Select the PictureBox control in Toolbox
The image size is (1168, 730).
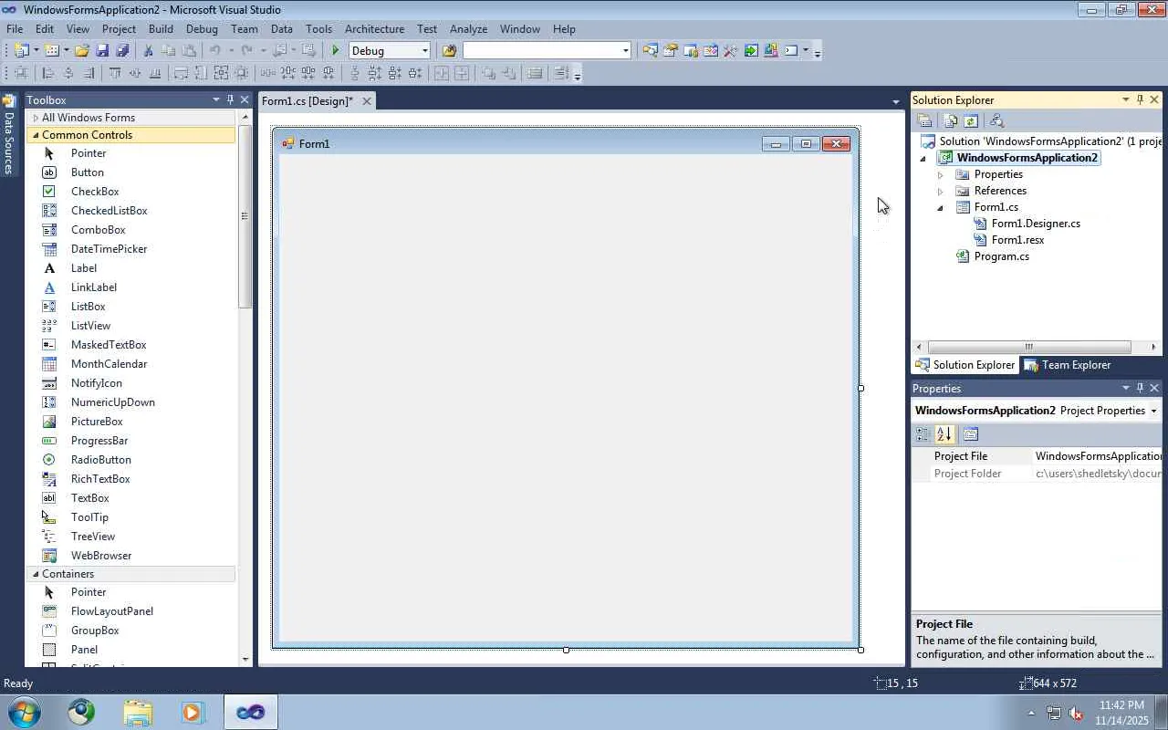[133, 422]
